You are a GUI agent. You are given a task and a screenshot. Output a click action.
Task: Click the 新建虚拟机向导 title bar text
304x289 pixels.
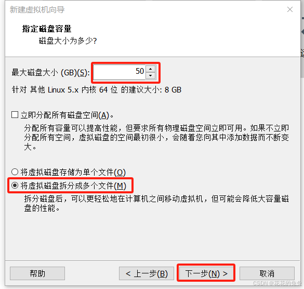pyautogui.click(x=37, y=10)
